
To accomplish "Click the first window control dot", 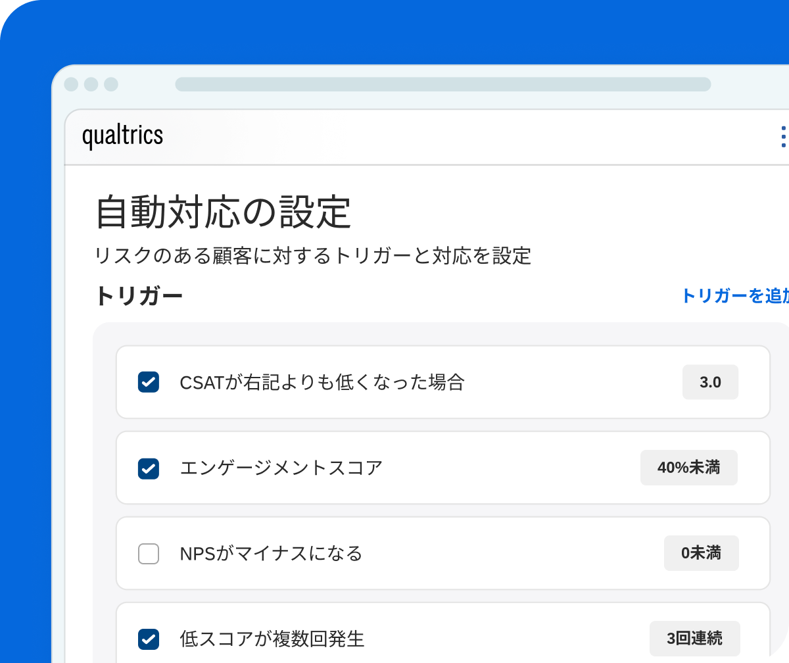I will click(71, 84).
